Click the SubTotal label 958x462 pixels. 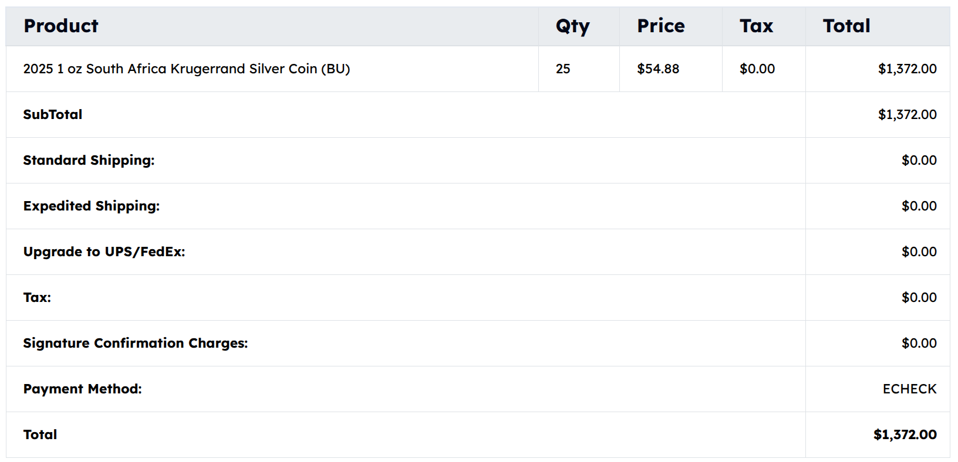tap(53, 114)
